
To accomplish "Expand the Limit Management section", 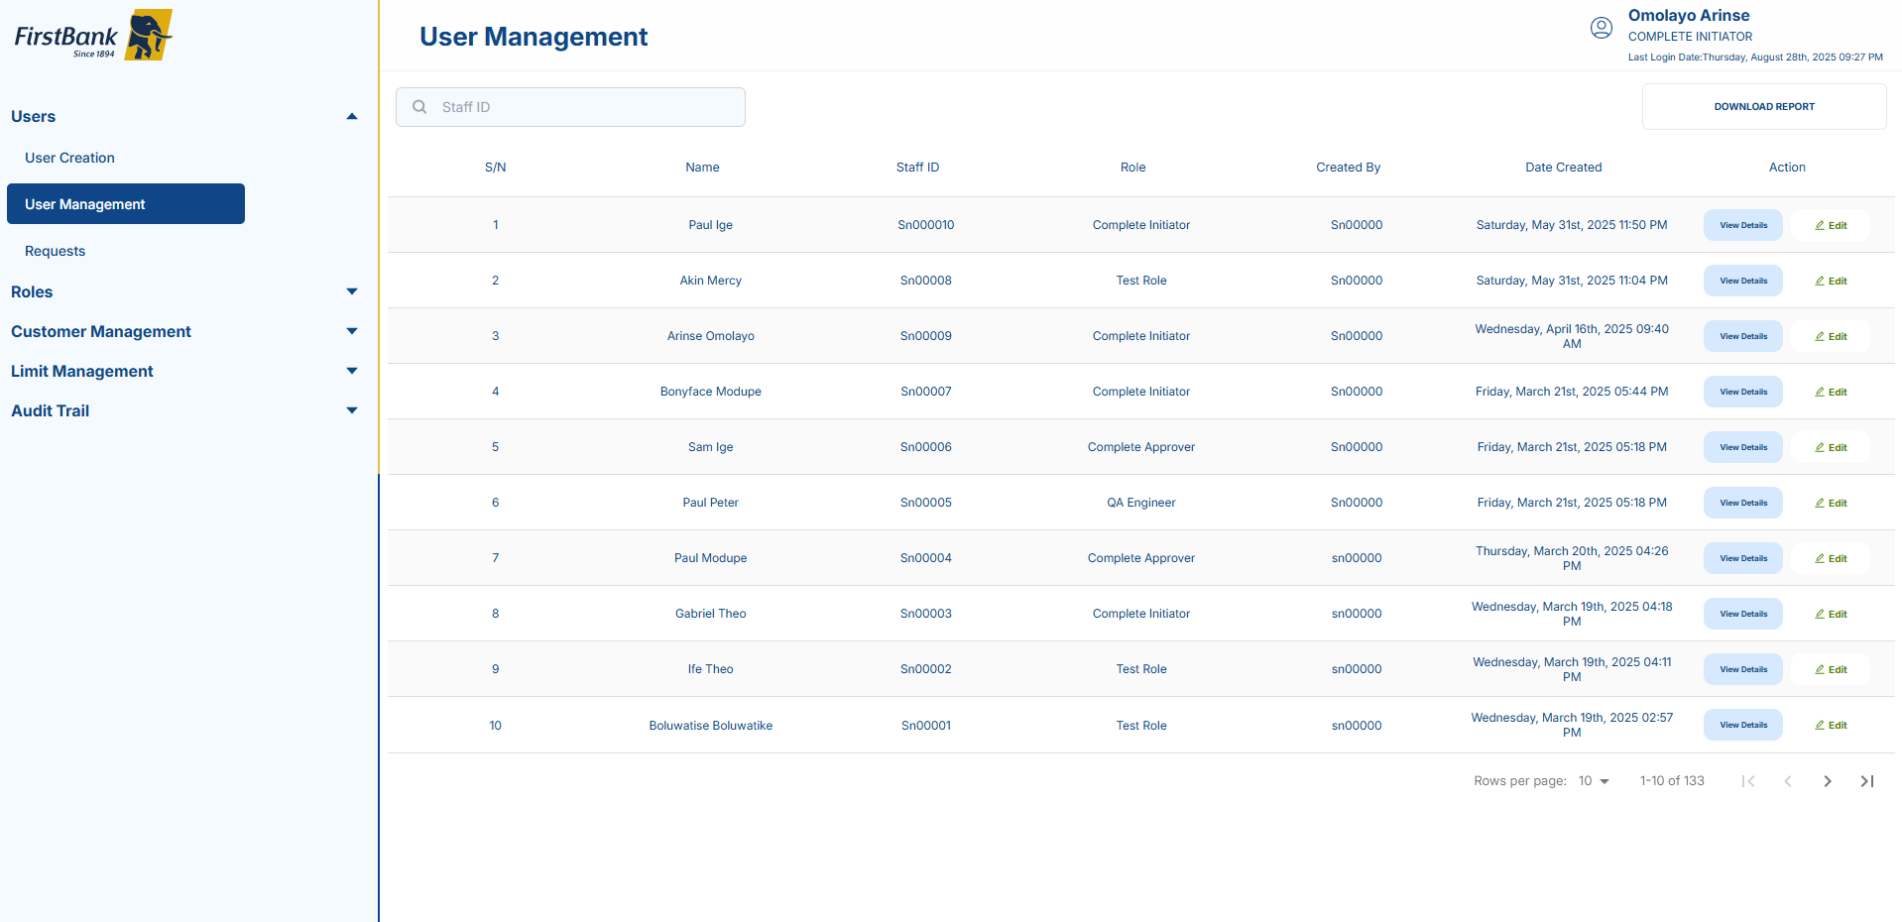I will [x=351, y=371].
